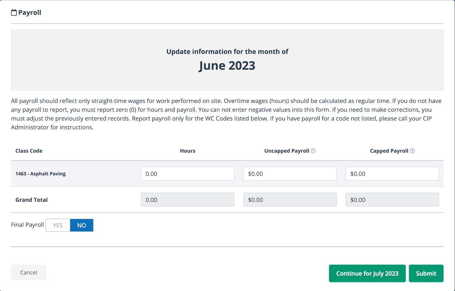Click Hours input for Asphalt Paving
Viewport: 455px width, 291px height.
187,174
